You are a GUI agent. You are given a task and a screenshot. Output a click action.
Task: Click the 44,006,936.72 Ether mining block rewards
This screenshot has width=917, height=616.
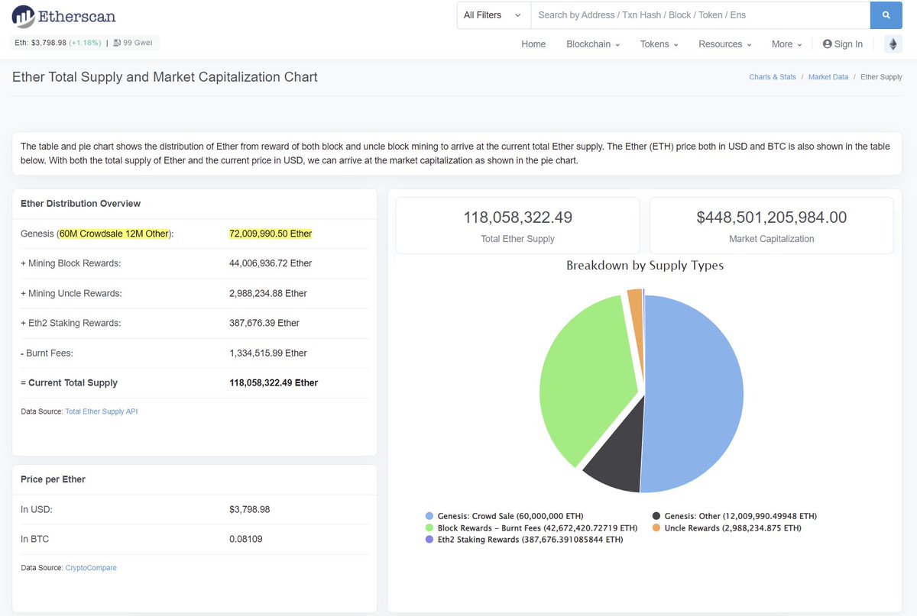[271, 263]
